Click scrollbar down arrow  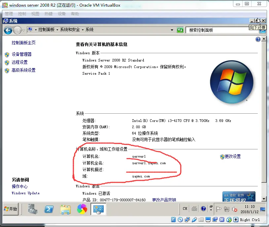[264, 199]
